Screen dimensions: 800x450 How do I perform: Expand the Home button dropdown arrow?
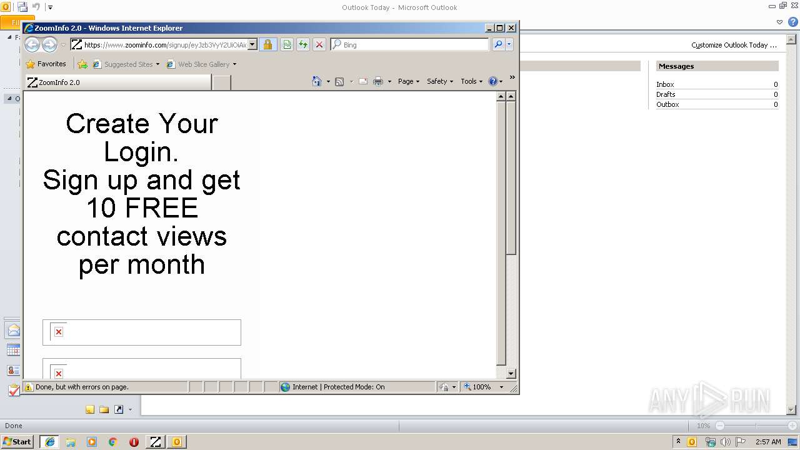pos(328,81)
